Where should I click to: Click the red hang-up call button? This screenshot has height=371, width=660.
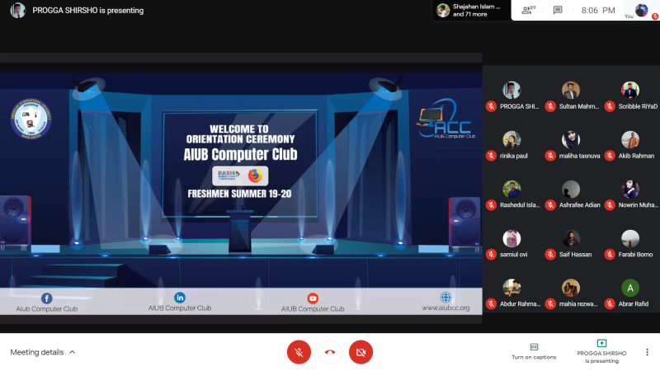coord(329,352)
